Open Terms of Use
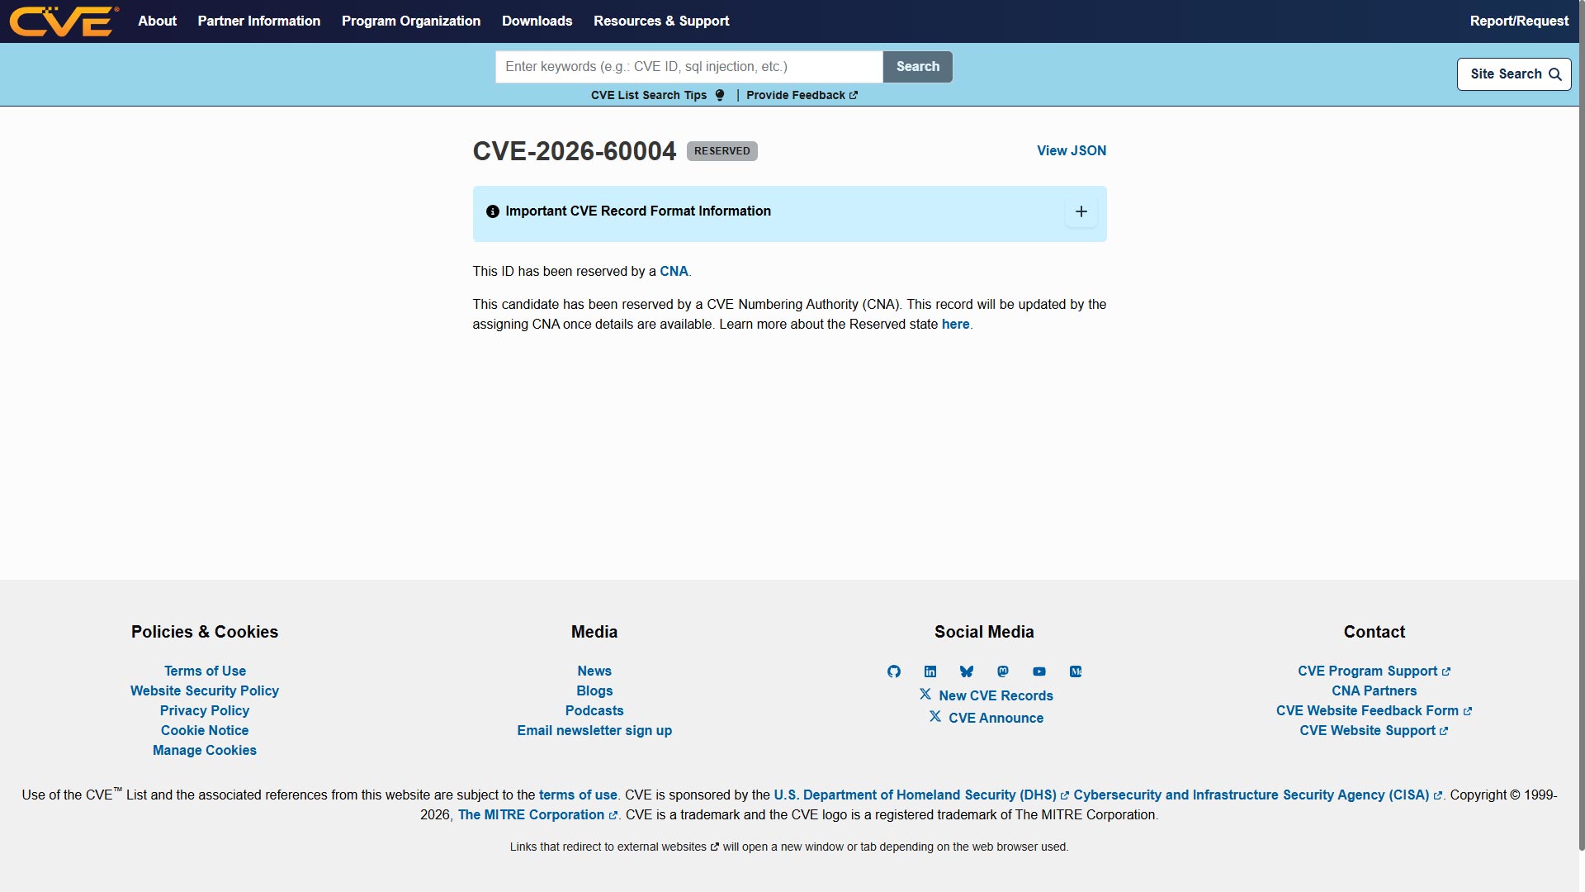 click(x=205, y=671)
